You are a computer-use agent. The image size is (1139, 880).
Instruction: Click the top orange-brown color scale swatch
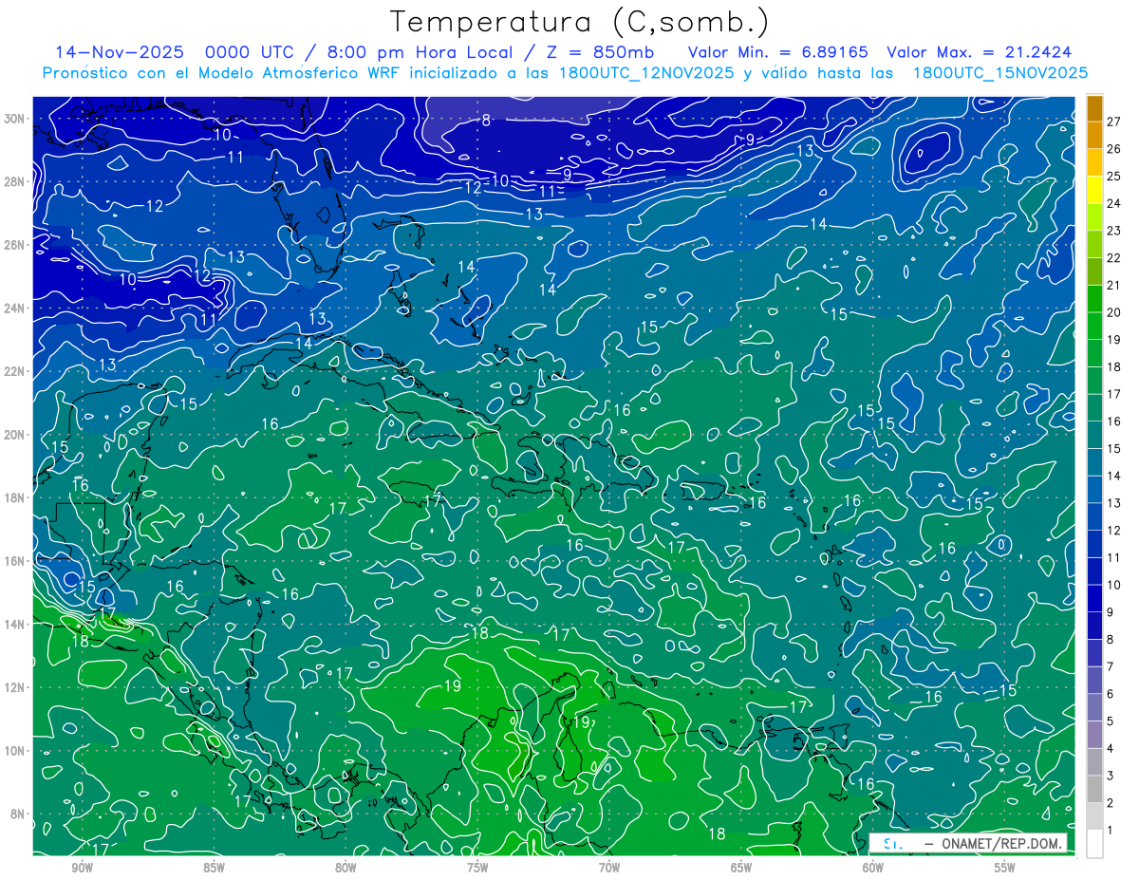pyautogui.click(x=1094, y=107)
